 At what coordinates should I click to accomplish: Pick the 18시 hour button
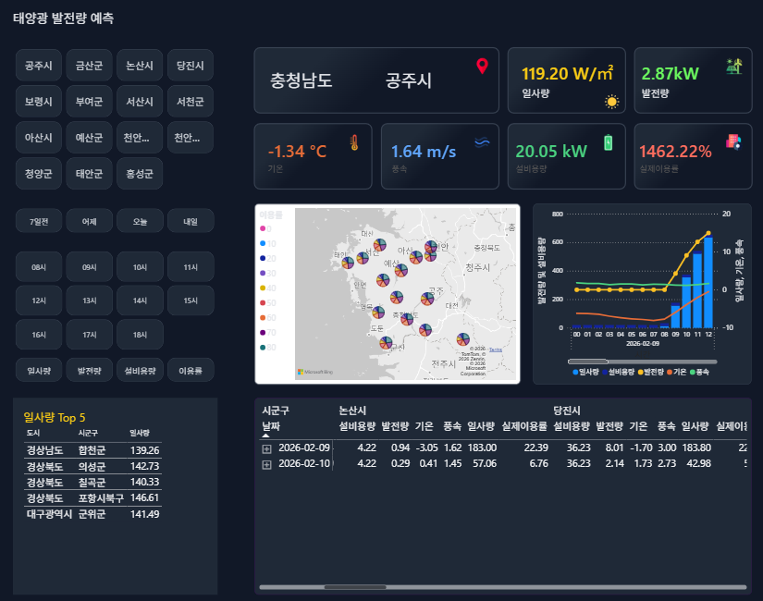point(140,335)
